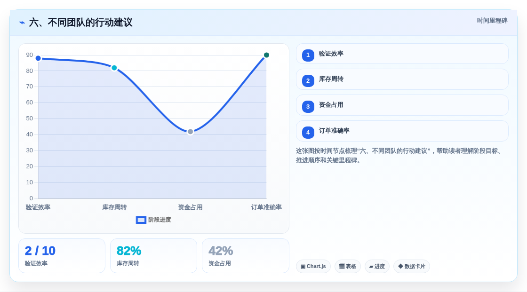Screen dimensions: 527x292
Task: Click the number 2 badge for 库存周转
Action: [x=308, y=81]
